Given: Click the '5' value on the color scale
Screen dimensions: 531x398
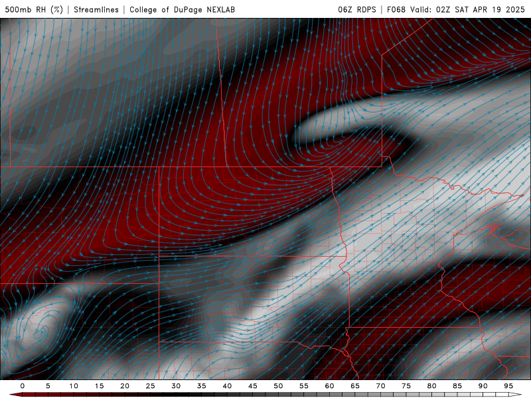Looking at the screenshot, I should point(48,386).
